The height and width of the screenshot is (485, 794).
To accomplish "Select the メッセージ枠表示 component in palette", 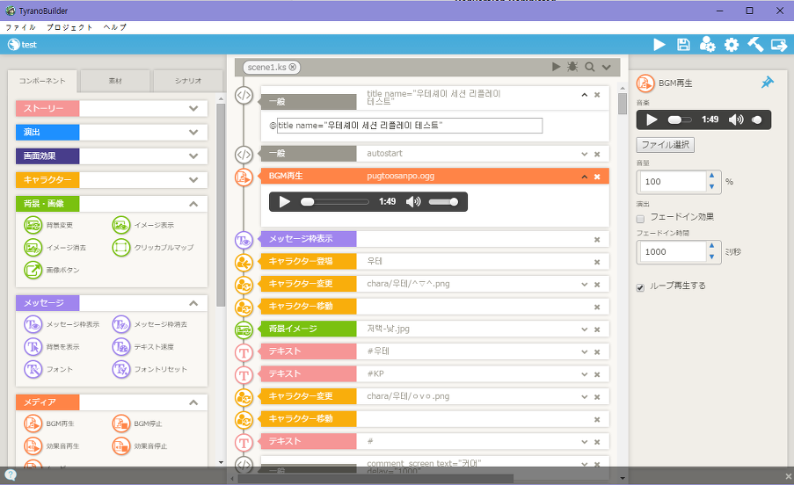I will (x=62, y=324).
